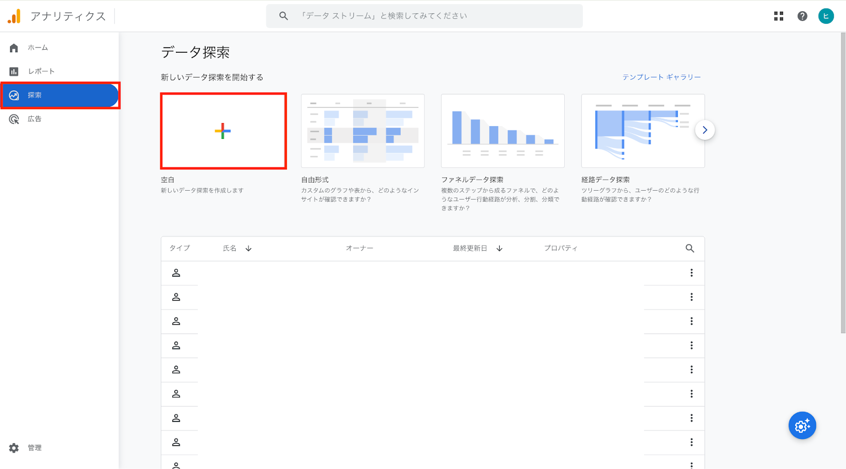
Task: Sort by 最終更新日 column arrow
Action: [x=499, y=248]
